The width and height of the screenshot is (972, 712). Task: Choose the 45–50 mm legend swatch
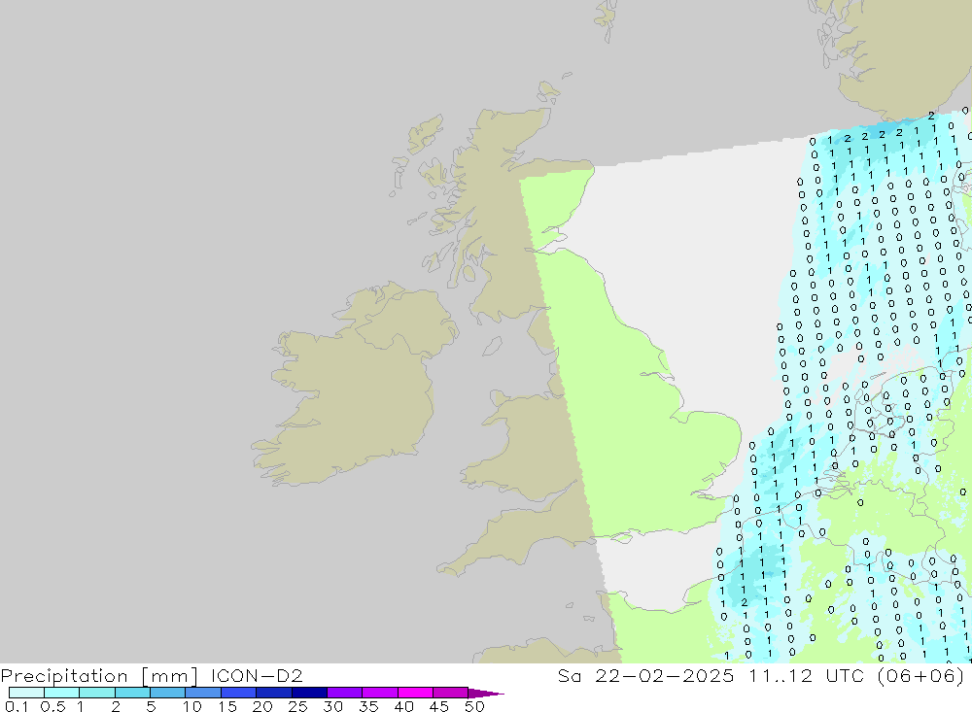[x=450, y=693]
